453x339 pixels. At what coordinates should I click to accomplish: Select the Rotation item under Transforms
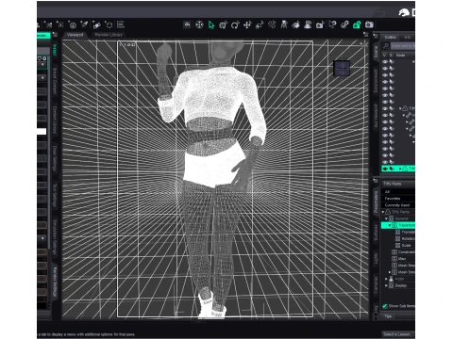coord(405,238)
